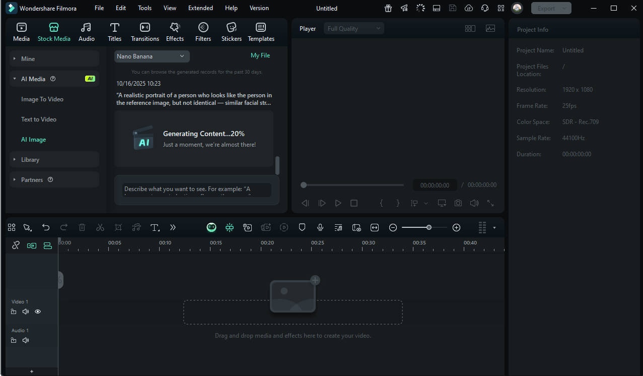Viewport: 643px width, 376px height.
Task: Open the Stickers tab
Action: (232, 32)
